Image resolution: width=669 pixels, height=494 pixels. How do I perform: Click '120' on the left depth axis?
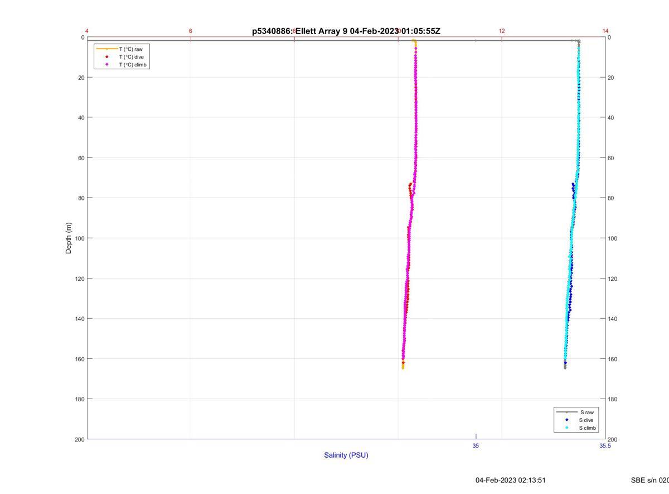tap(79, 279)
